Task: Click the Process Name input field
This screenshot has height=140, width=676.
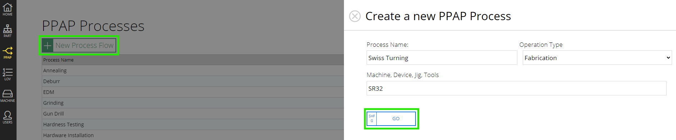Action: (442, 58)
